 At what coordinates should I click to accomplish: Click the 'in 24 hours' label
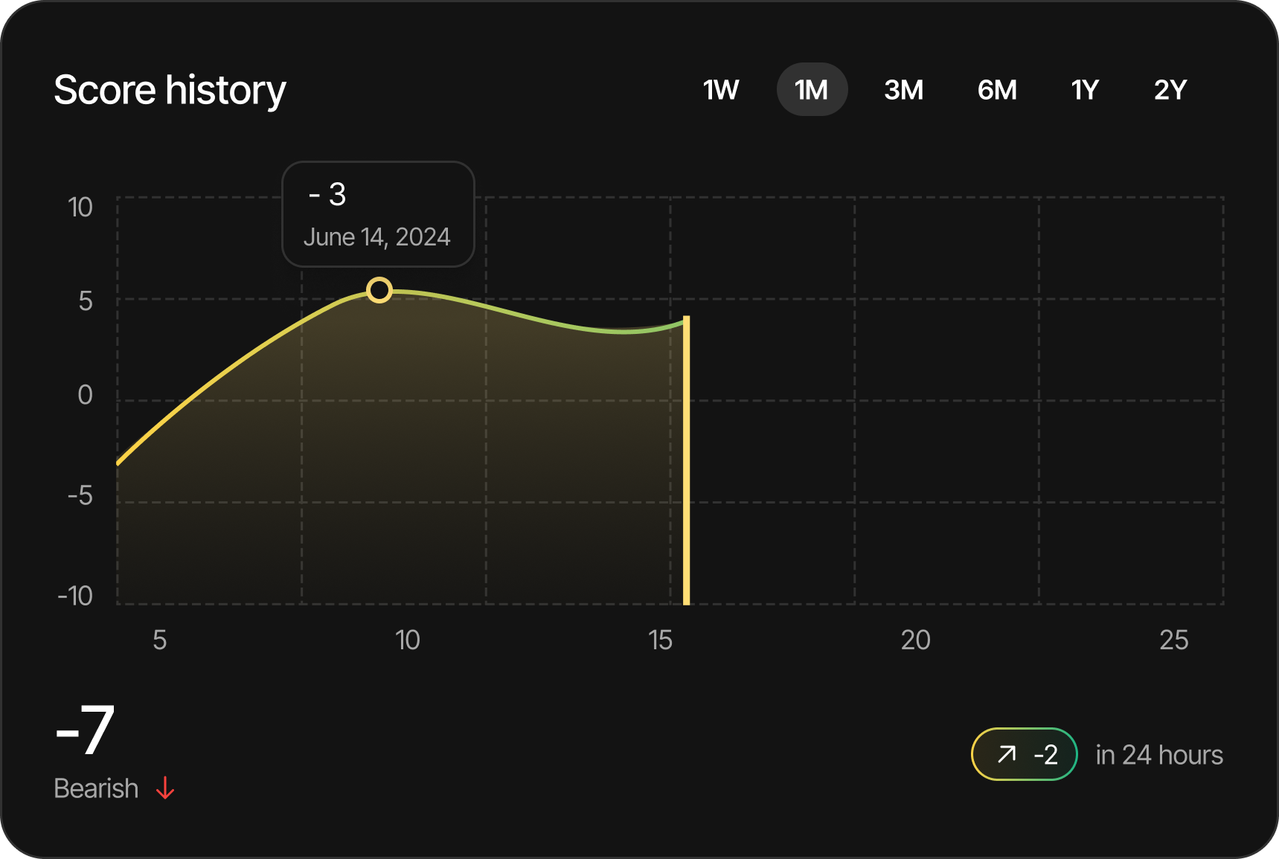1158,754
